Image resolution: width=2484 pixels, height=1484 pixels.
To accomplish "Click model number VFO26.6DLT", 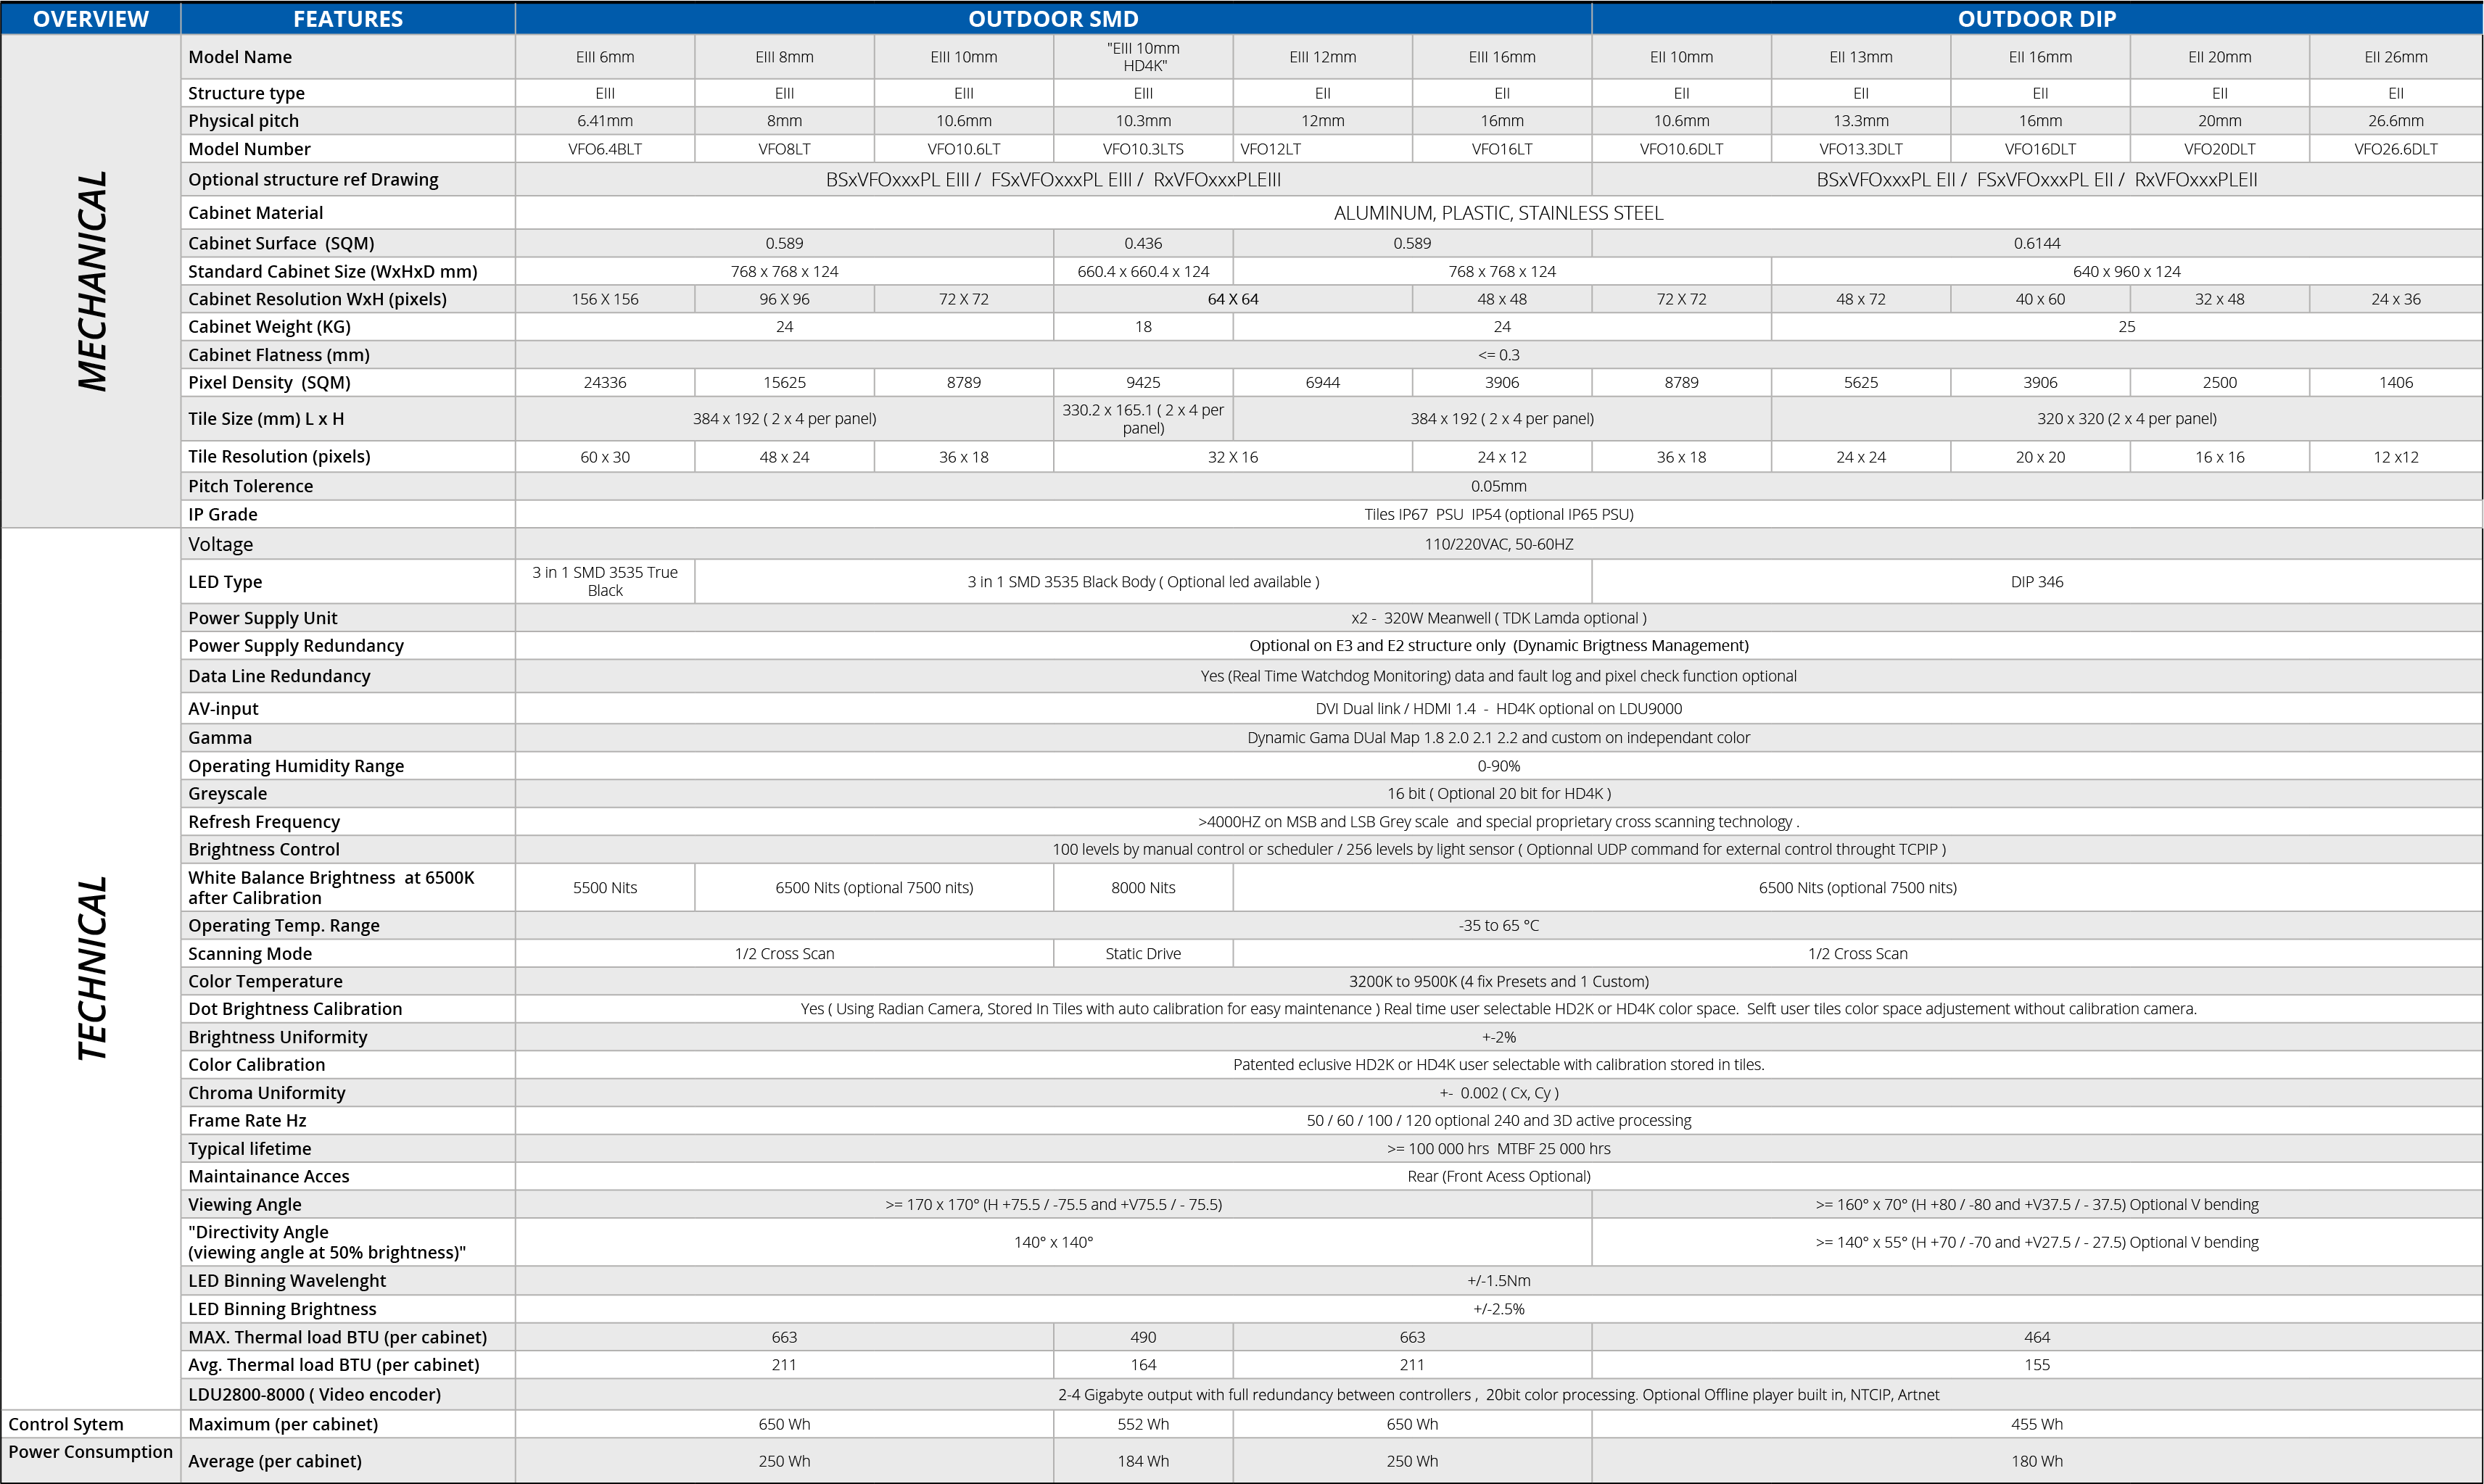I will 2396,149.
